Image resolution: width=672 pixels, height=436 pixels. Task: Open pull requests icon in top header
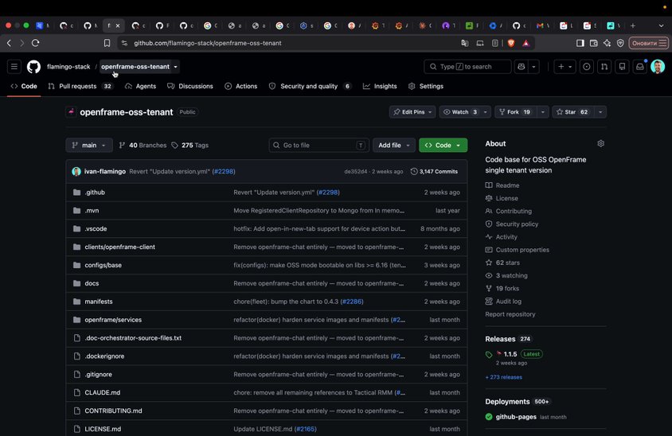604,66
